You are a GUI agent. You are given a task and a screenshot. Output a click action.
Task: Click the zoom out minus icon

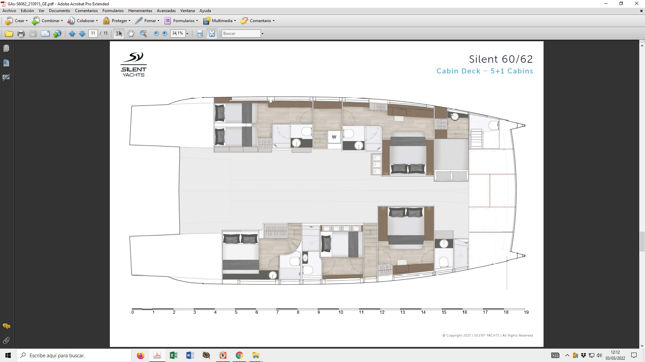click(x=156, y=34)
